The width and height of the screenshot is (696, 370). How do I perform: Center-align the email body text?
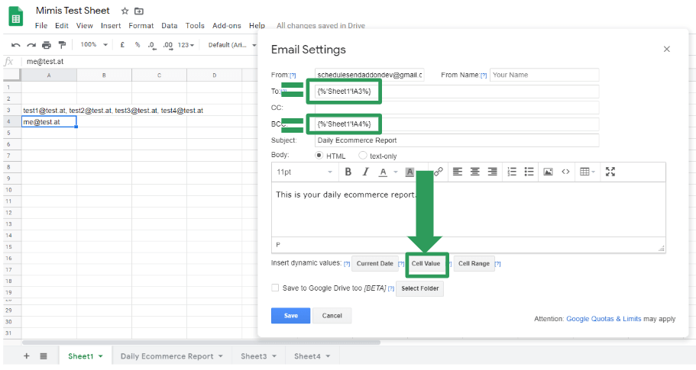click(474, 172)
